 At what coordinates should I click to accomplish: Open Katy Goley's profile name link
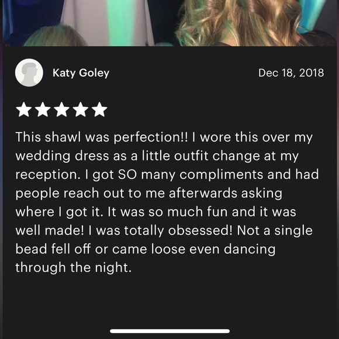(x=81, y=73)
